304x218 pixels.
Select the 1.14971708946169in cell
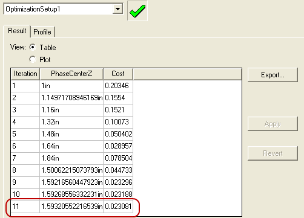[x=71, y=98]
